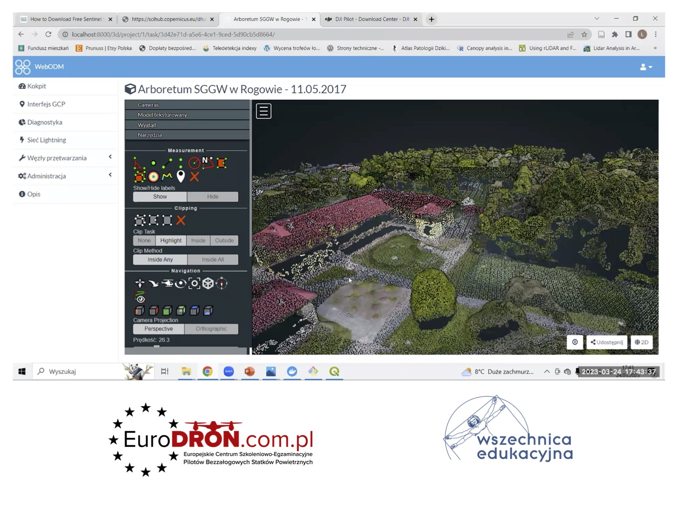Show more bookmarks overflow arrow
This screenshot has height=509, width=678.
point(655,48)
